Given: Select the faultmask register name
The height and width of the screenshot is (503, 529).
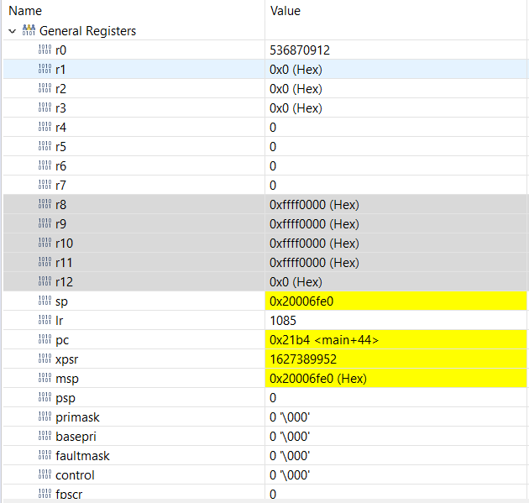Looking at the screenshot, I should tap(82, 456).
